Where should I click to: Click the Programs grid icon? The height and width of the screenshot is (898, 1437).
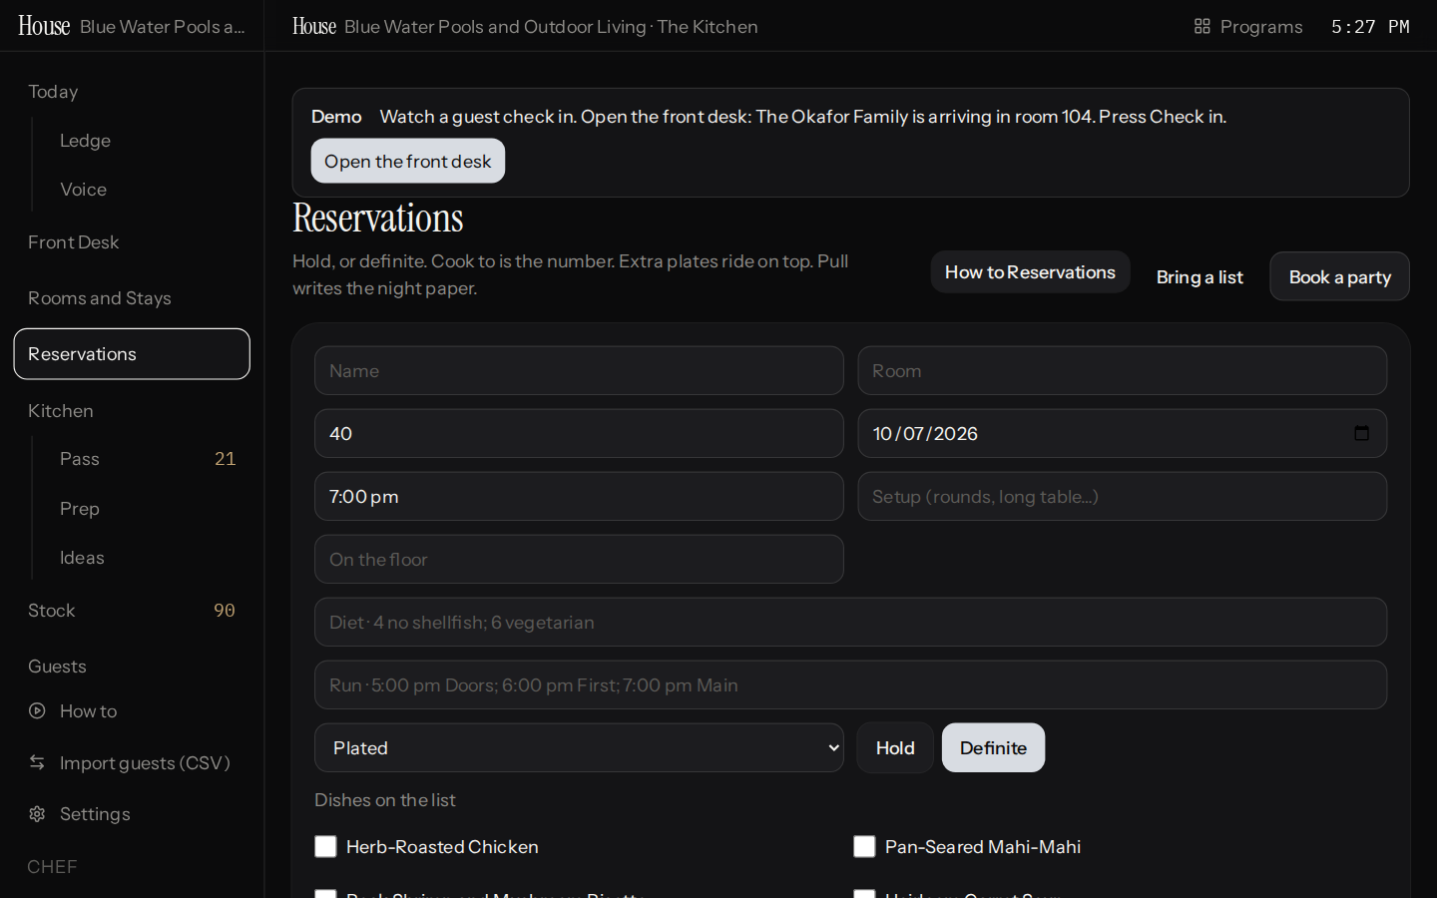[x=1201, y=27]
